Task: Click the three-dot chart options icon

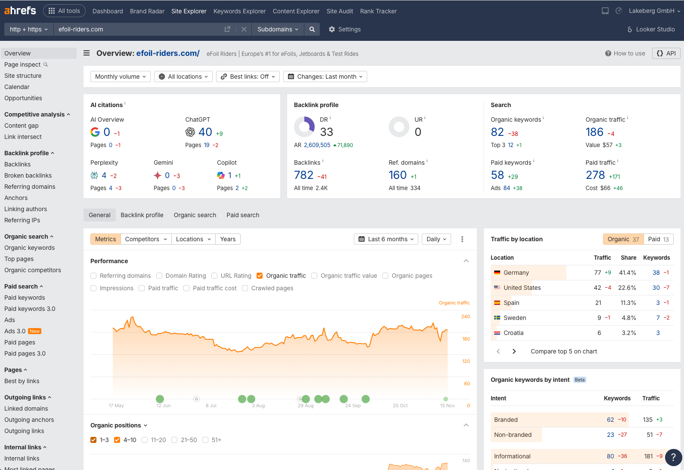Action: 462,239
